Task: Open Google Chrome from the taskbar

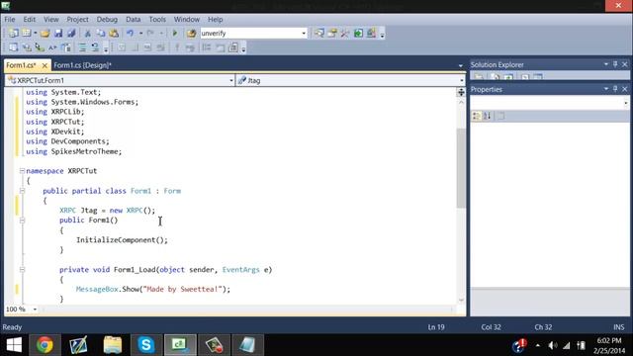Action: pyautogui.click(x=45, y=345)
